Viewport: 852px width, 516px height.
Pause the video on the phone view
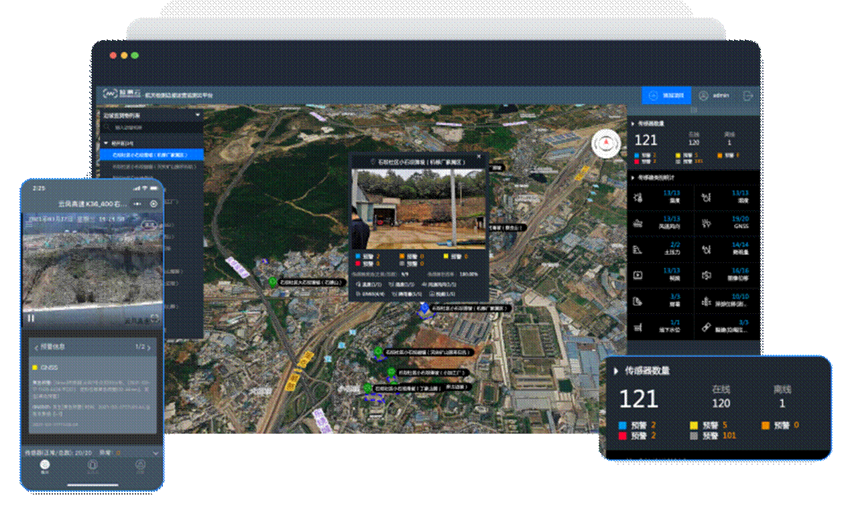(x=31, y=318)
